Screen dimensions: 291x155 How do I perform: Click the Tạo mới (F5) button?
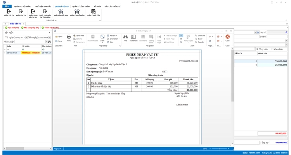coord(12,28)
